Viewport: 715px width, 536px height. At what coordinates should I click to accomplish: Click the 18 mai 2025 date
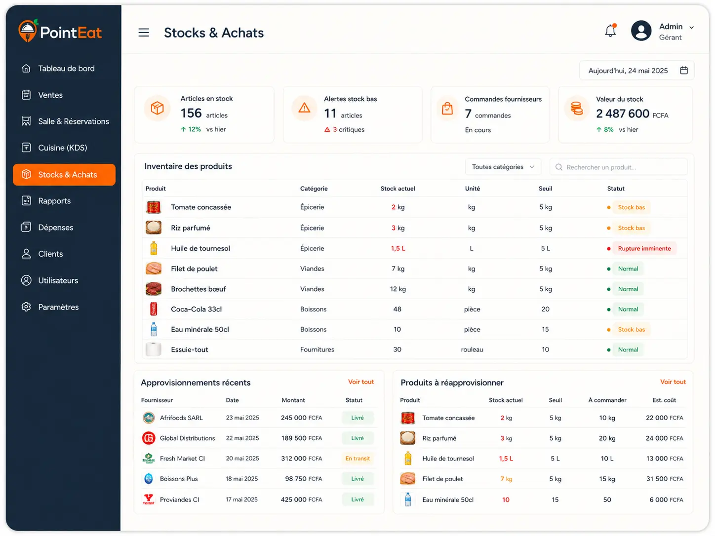[x=242, y=479]
